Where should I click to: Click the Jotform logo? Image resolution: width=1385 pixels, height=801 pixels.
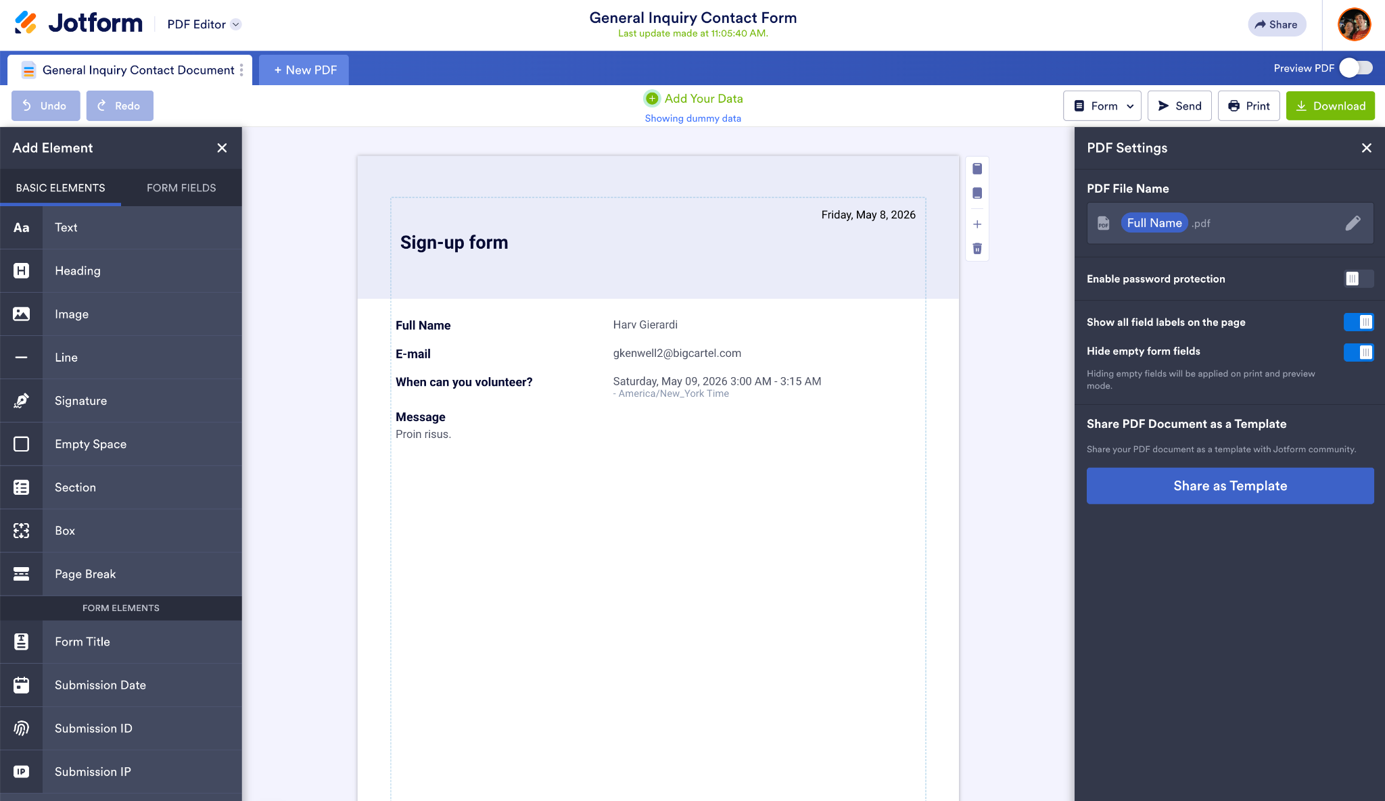pos(78,24)
